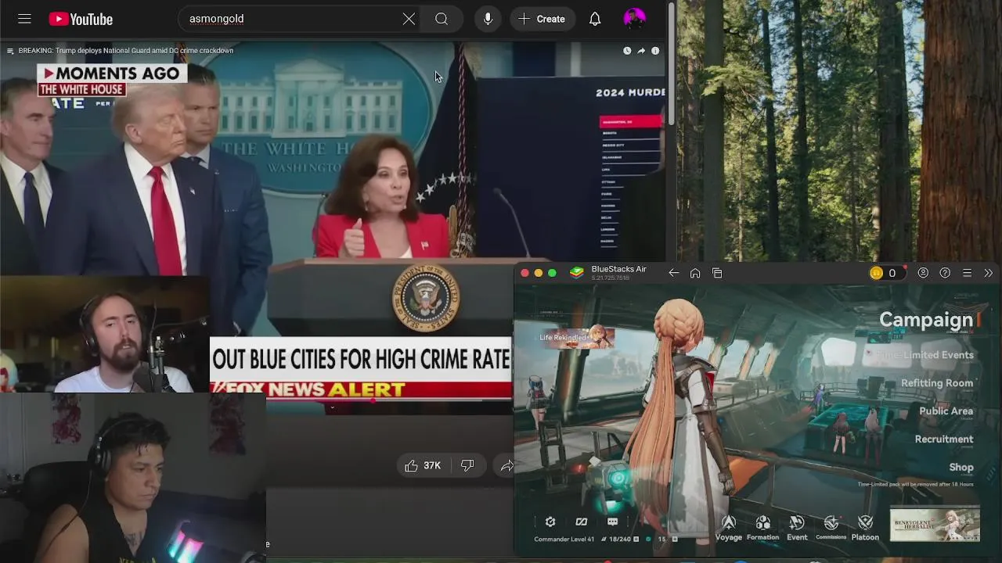Image resolution: width=1002 pixels, height=563 pixels.
Task: Enter the Refitting Room
Action: click(937, 383)
